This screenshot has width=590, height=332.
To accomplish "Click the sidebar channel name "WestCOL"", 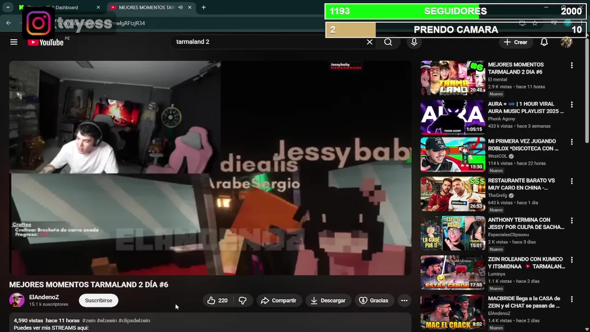I will 497,156.
